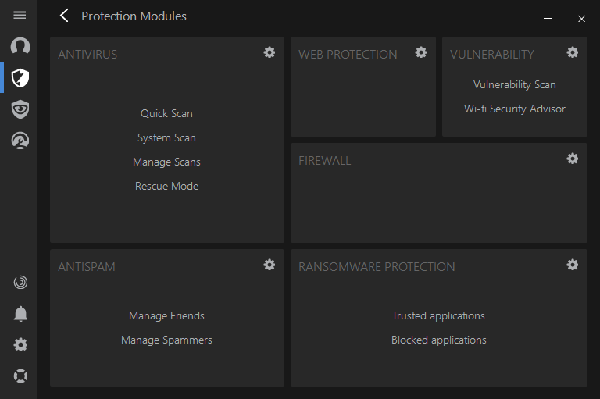Start a Quick Scan
The width and height of the screenshot is (600, 399).
click(166, 114)
